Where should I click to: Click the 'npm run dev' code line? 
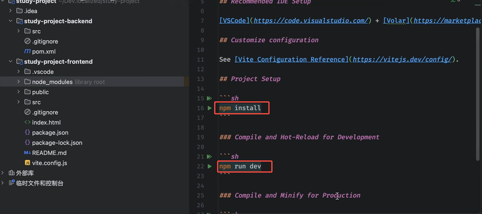[x=240, y=166]
